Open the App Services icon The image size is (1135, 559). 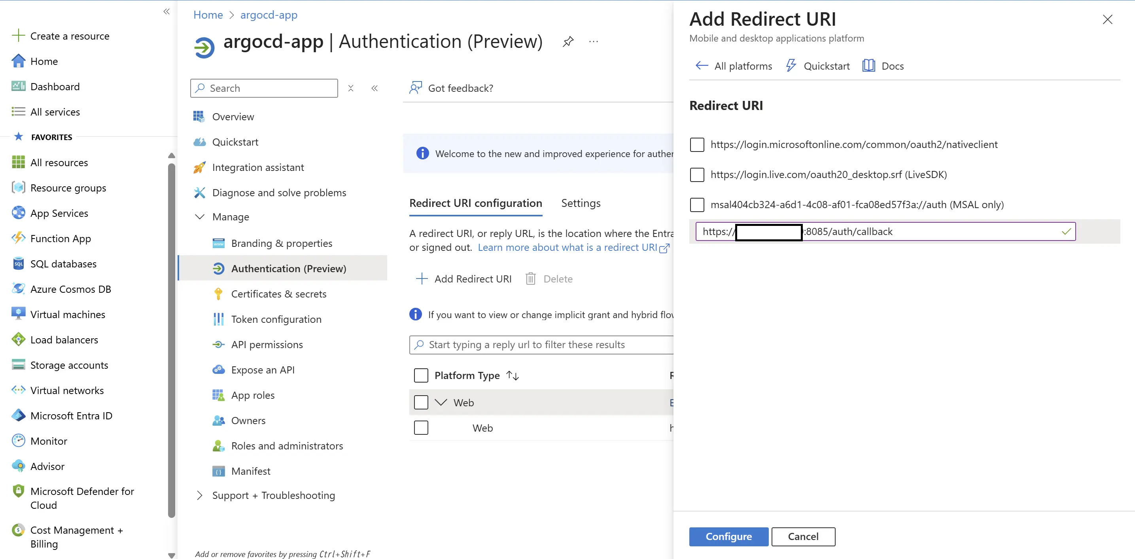click(18, 213)
